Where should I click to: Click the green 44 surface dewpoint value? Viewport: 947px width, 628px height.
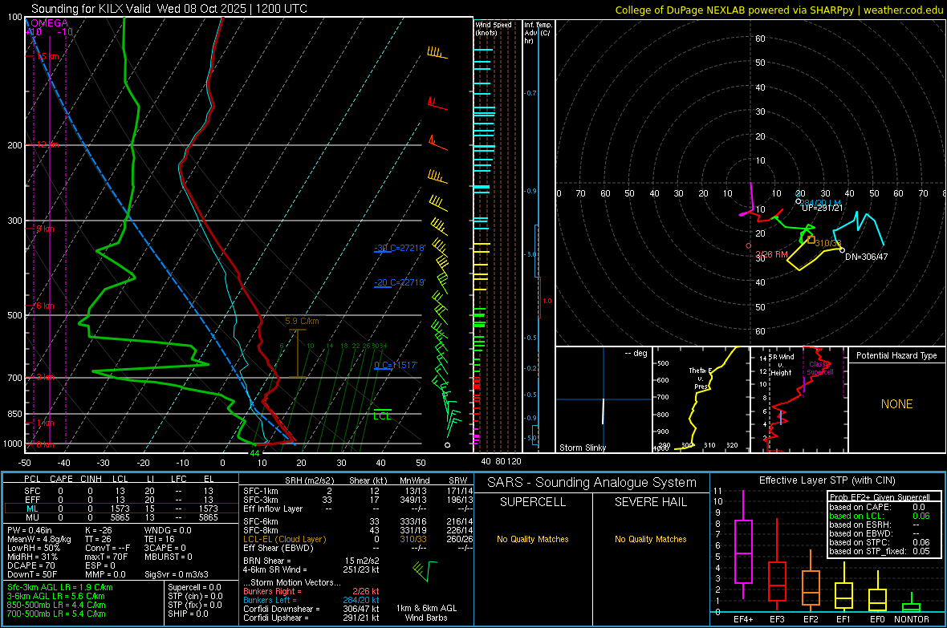[x=255, y=453]
